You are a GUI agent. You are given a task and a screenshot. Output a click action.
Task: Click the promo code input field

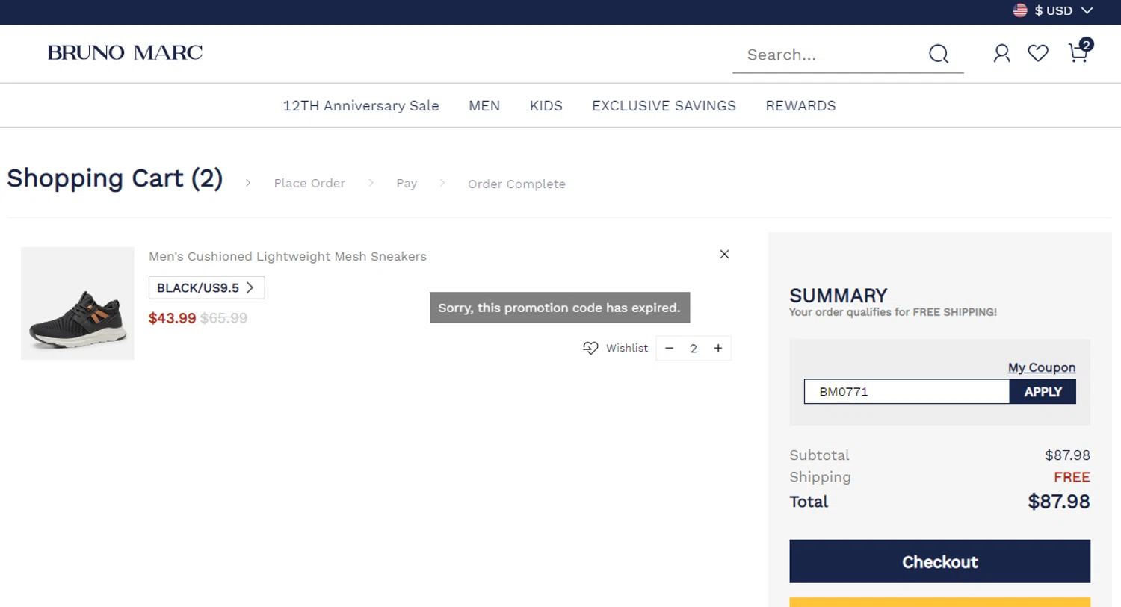click(x=907, y=391)
